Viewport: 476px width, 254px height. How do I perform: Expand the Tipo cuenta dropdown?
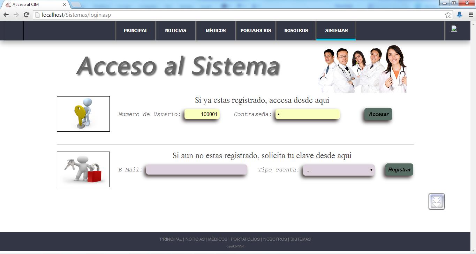pyautogui.click(x=339, y=170)
